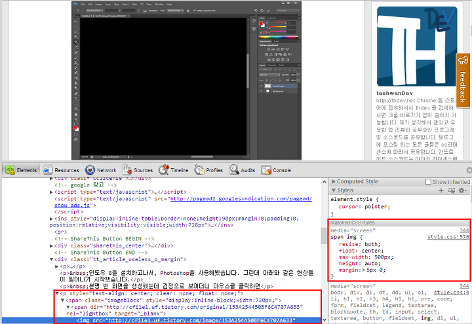Click the orange feedback tab on page edge
This screenshot has width=472, height=324.
click(463, 81)
